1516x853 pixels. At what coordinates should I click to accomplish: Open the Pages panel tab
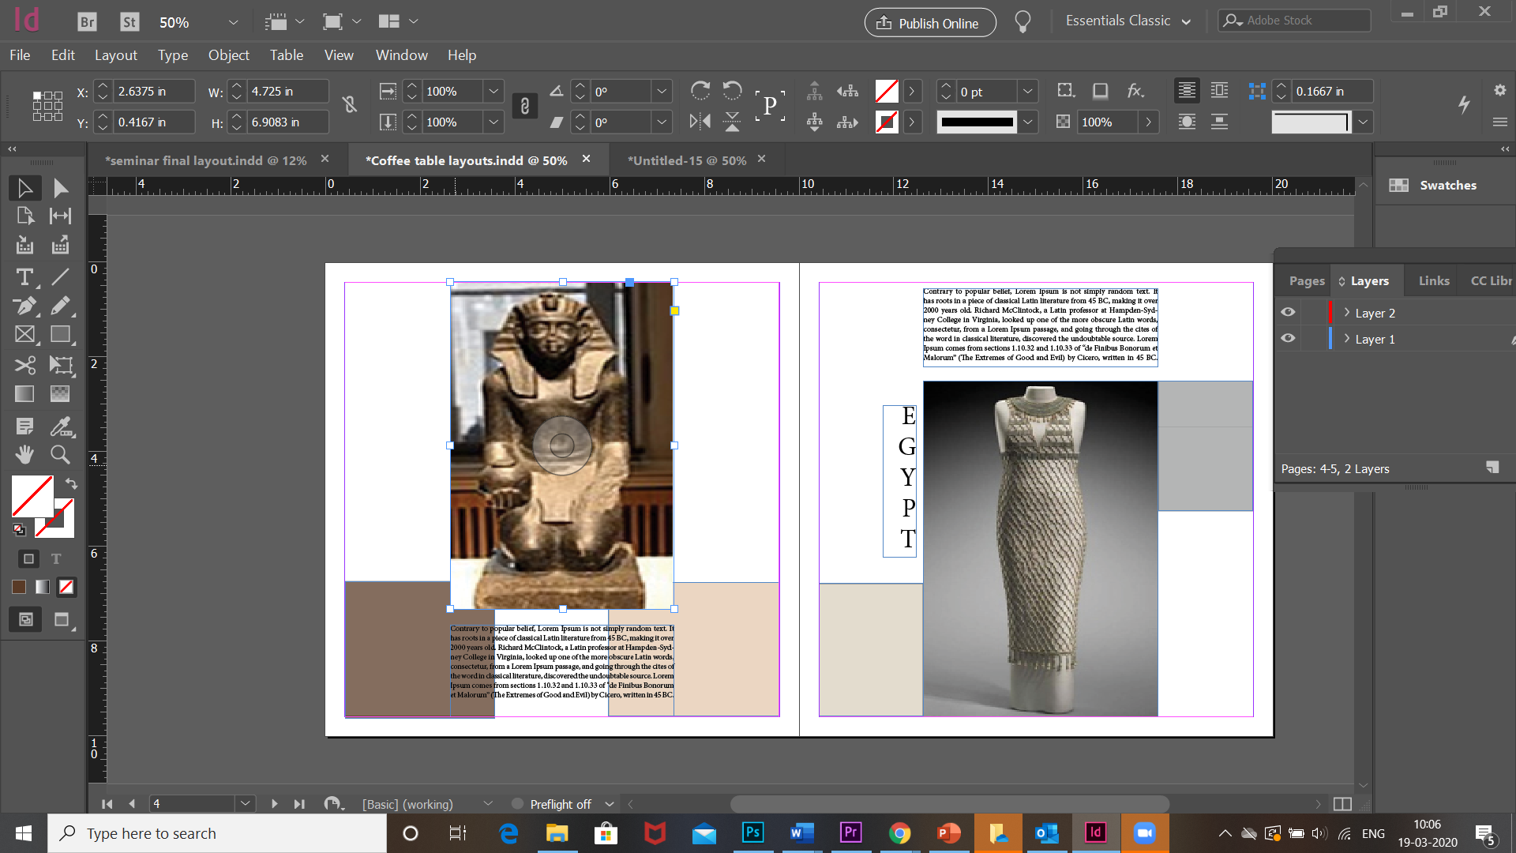(1306, 281)
